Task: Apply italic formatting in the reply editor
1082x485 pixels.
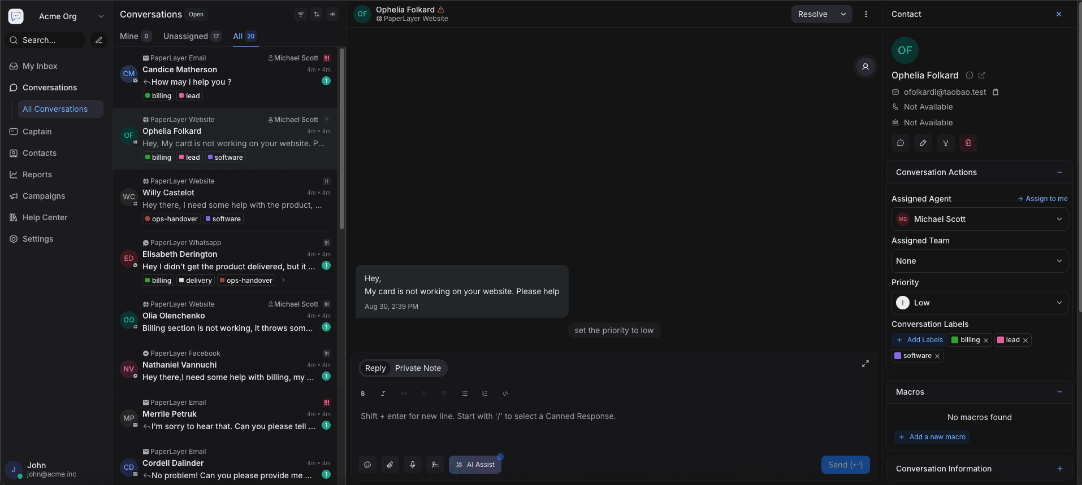Action: coord(383,394)
